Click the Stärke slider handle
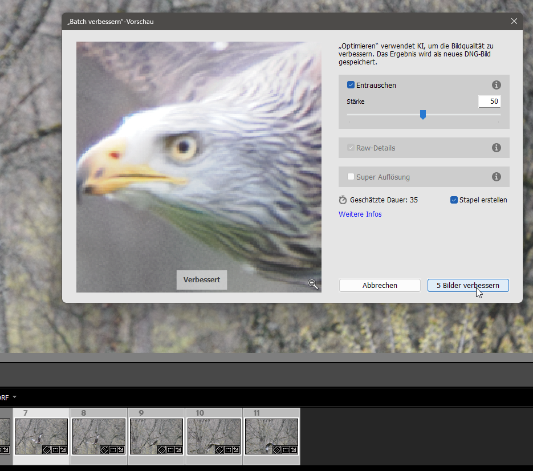Image resolution: width=533 pixels, height=471 pixels. click(423, 115)
